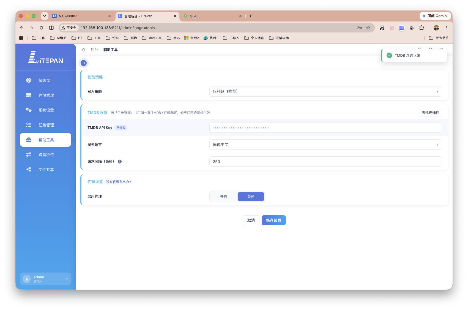Image resolution: width=468 pixels, height=310 pixels.
Task: Click the 问问 Gemini button
Action: pyautogui.click(x=435, y=16)
